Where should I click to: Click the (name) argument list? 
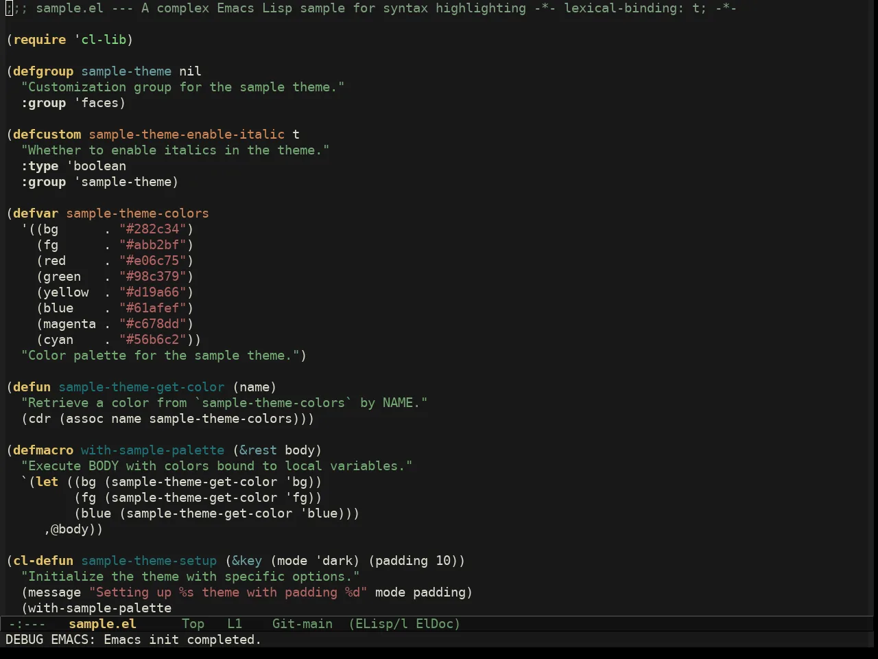coord(254,386)
